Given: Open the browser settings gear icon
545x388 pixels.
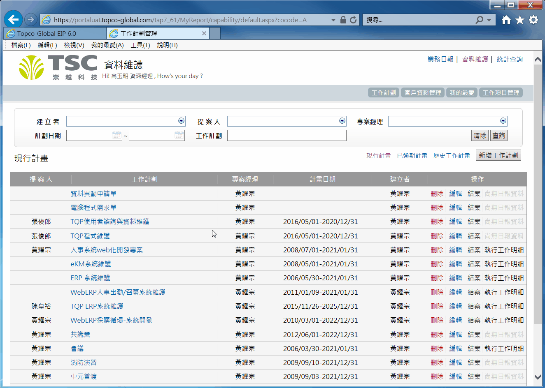Looking at the screenshot, I should [x=533, y=20].
